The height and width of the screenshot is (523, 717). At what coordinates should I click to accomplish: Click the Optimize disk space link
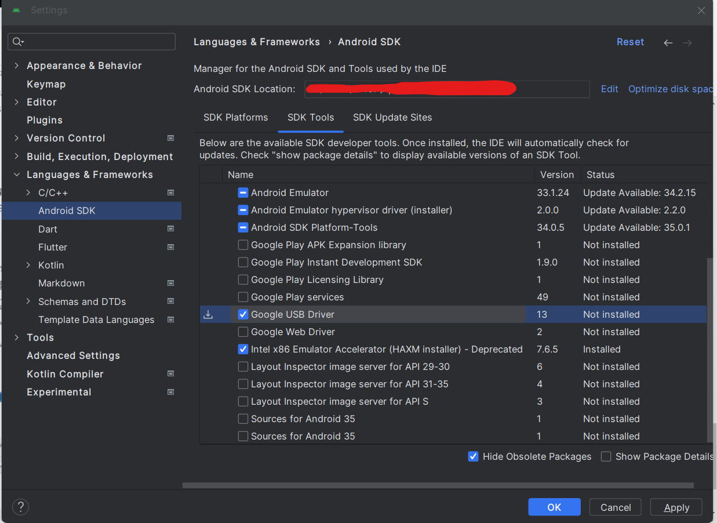[x=671, y=89]
